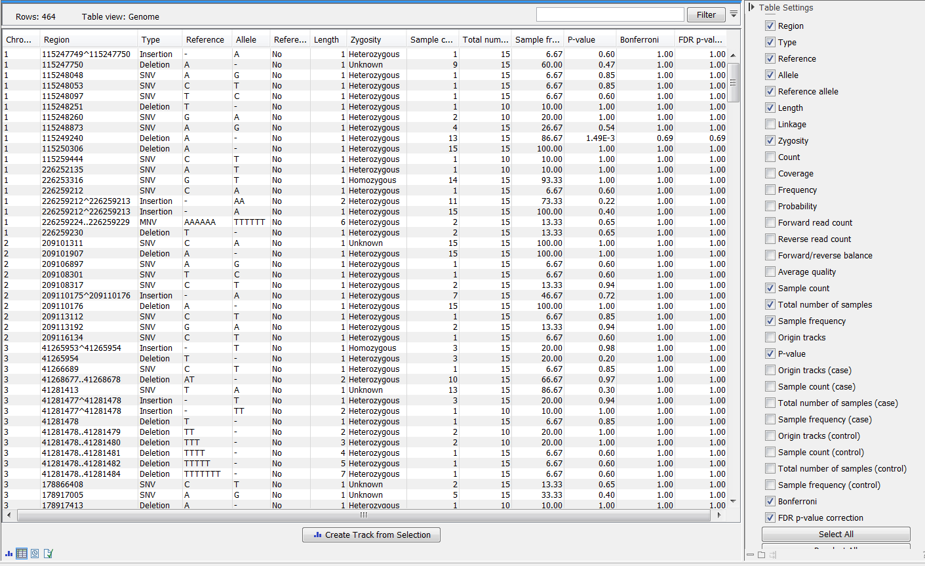The image size is (925, 566).
Task: Click the advanced filter icon beside Filter button
Action: [734, 14]
